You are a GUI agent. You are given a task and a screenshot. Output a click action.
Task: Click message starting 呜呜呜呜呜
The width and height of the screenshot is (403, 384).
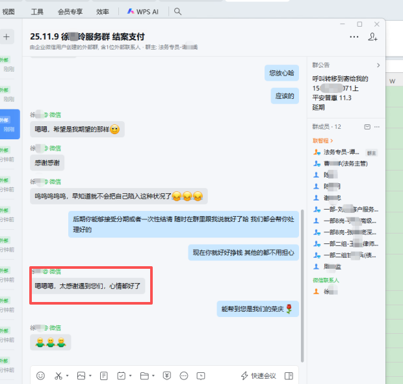coord(119,197)
